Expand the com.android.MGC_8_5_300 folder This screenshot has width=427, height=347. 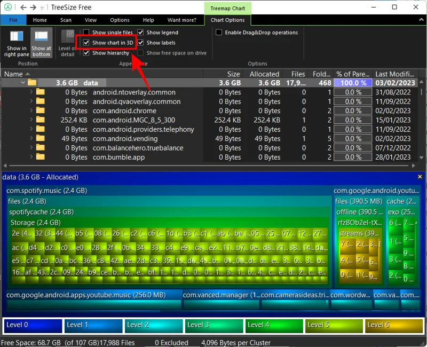point(31,120)
